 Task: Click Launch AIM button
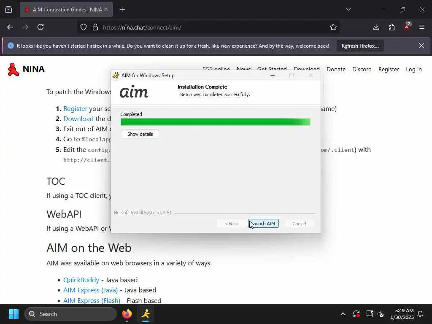coord(263,224)
